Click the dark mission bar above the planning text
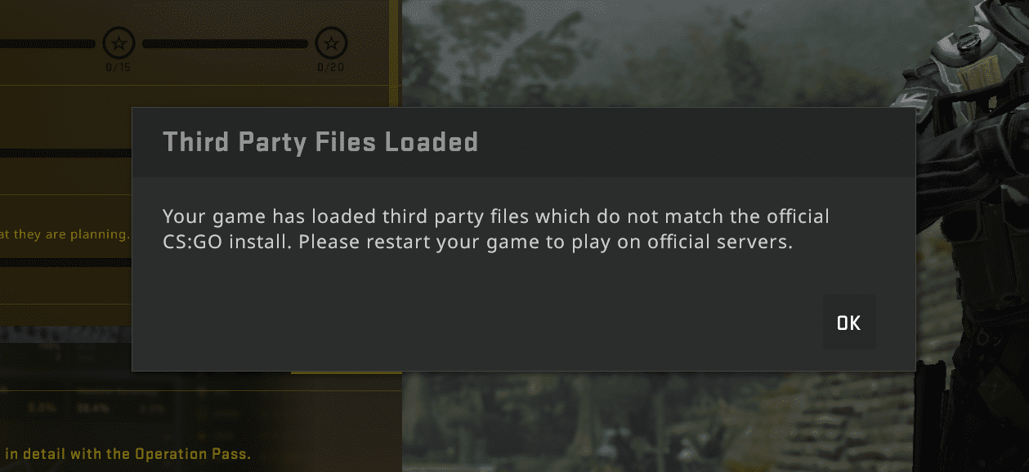The width and height of the screenshot is (1029, 472). (x=65, y=153)
